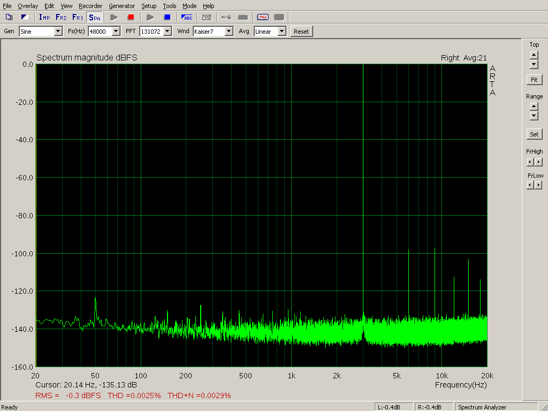Image resolution: width=548 pixels, height=411 pixels.
Task: Click the grey key-shaped toolbar icon
Action: point(226,17)
